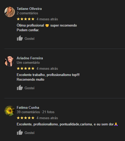Open the Tatiane Oliveira name link
The image size is (125, 141).
tap(29, 9)
